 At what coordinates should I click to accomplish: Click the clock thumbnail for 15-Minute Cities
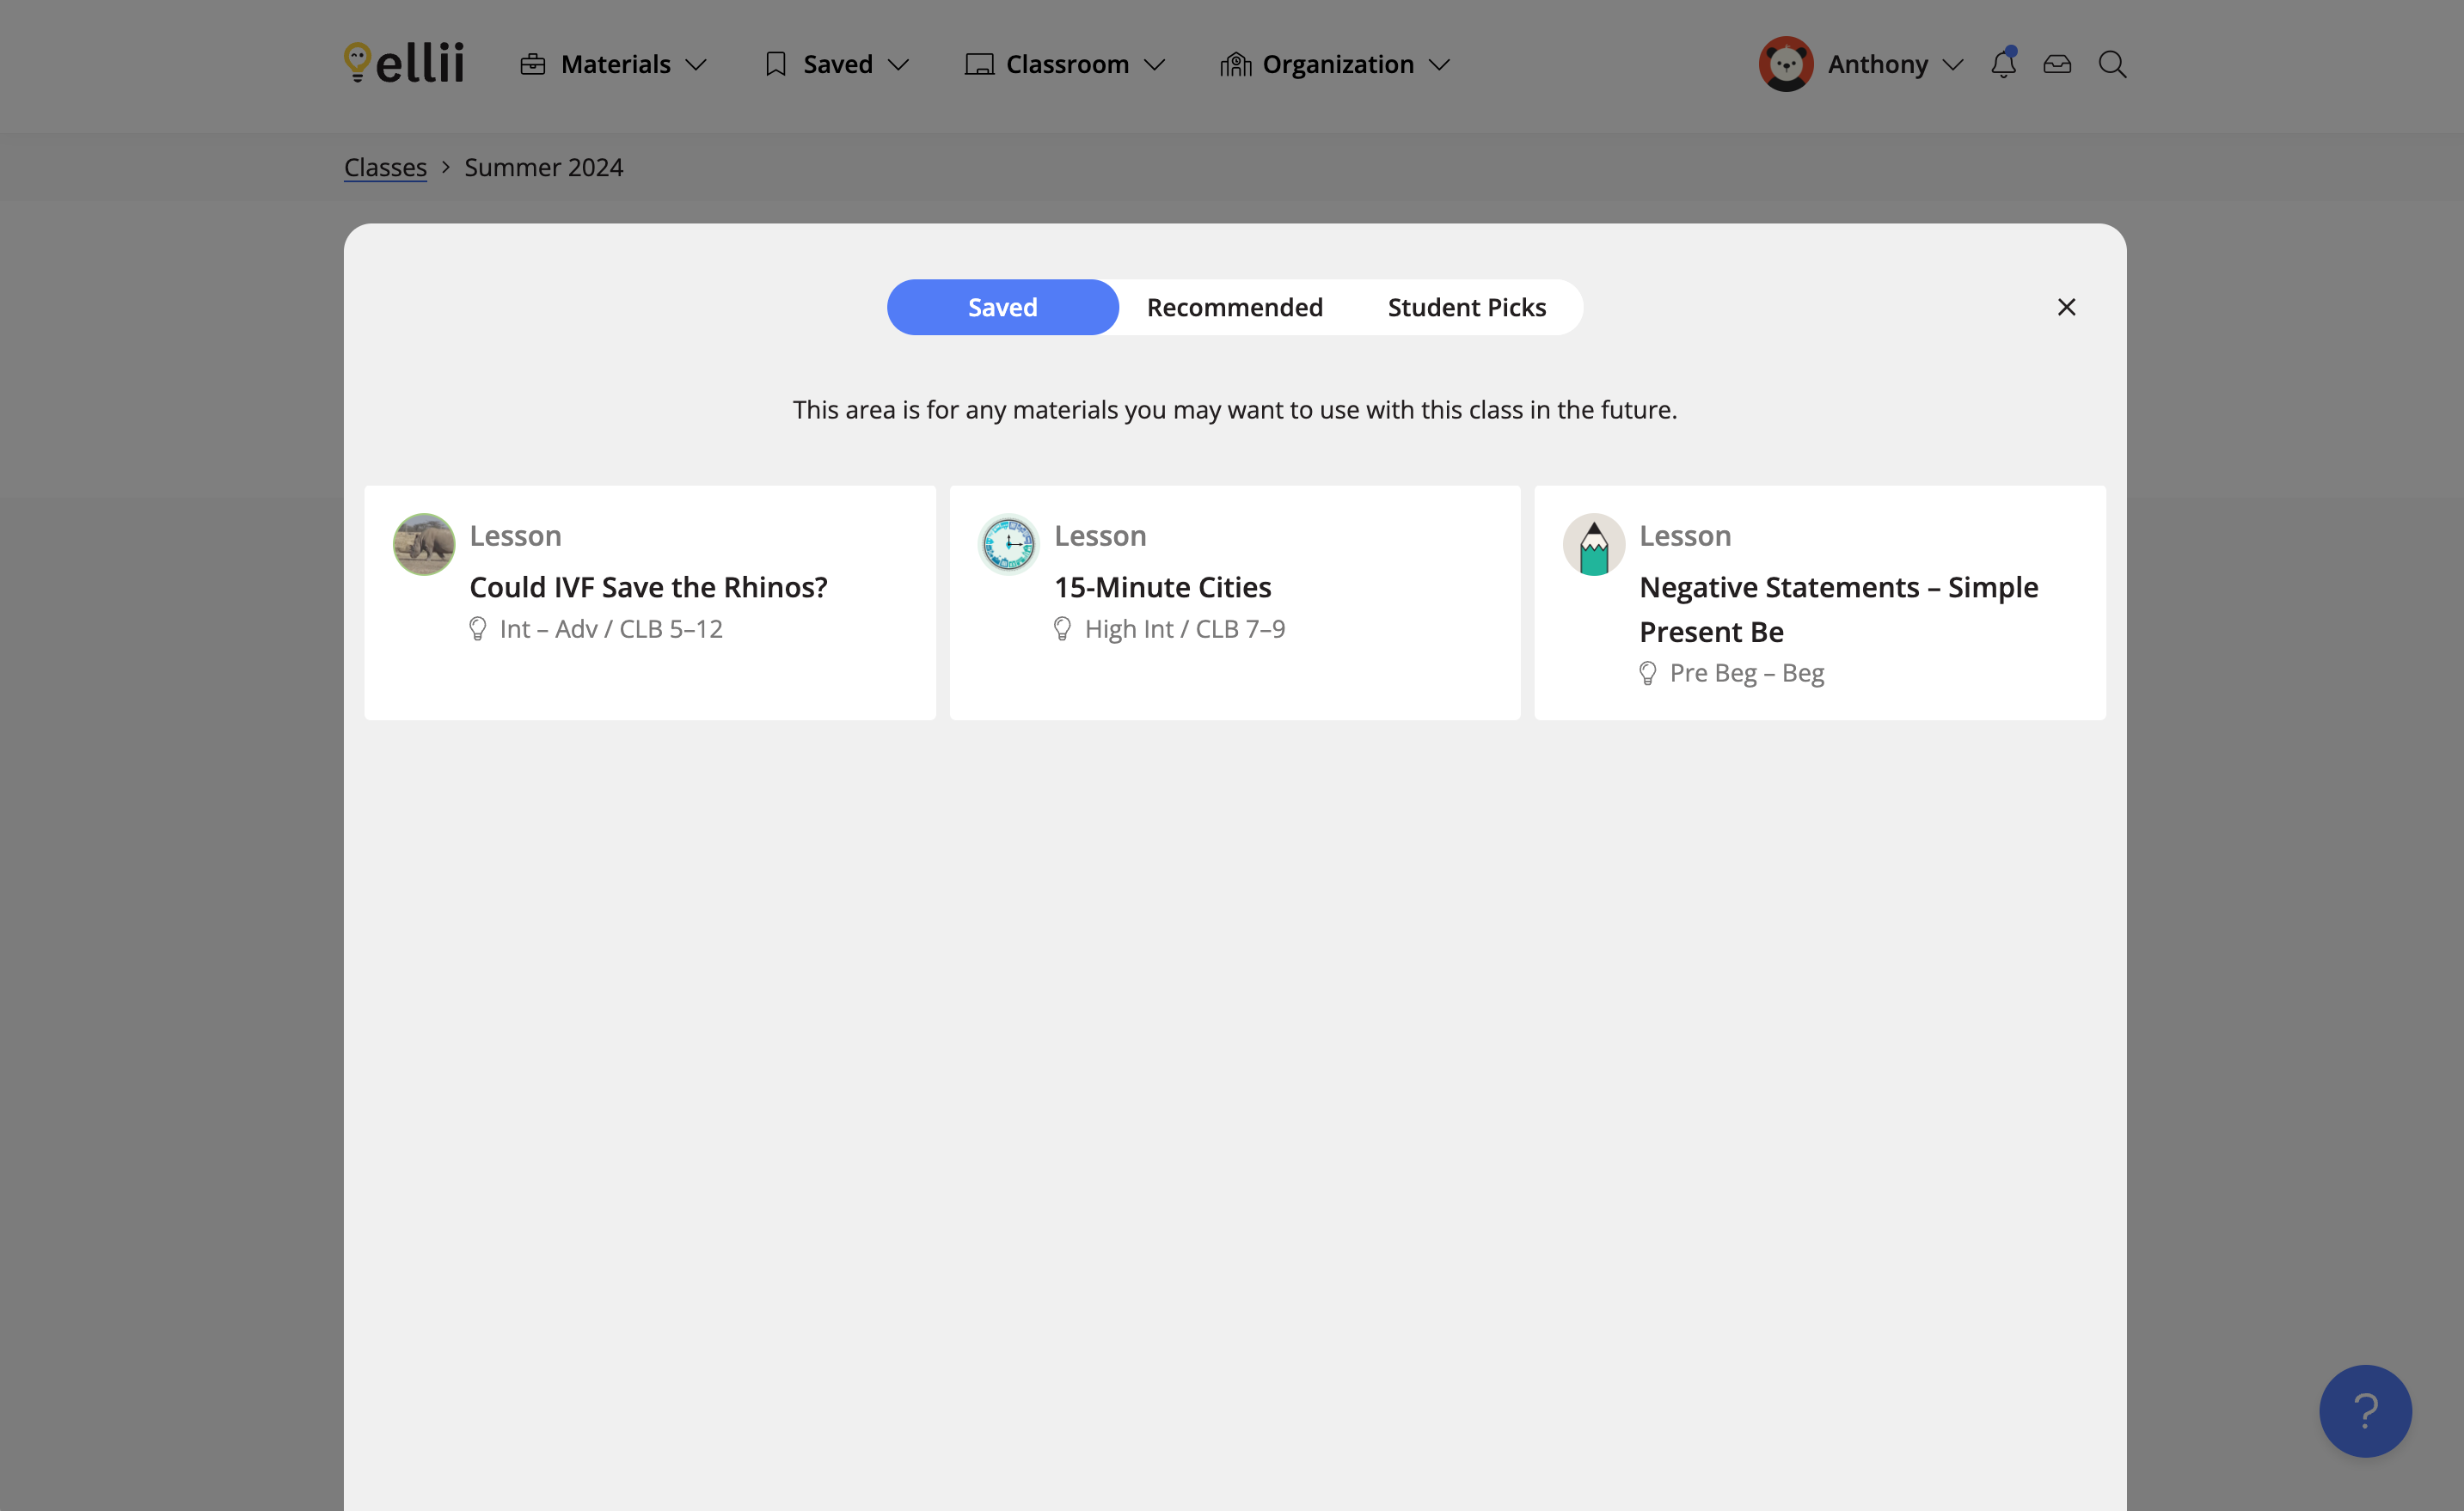pyautogui.click(x=1008, y=544)
